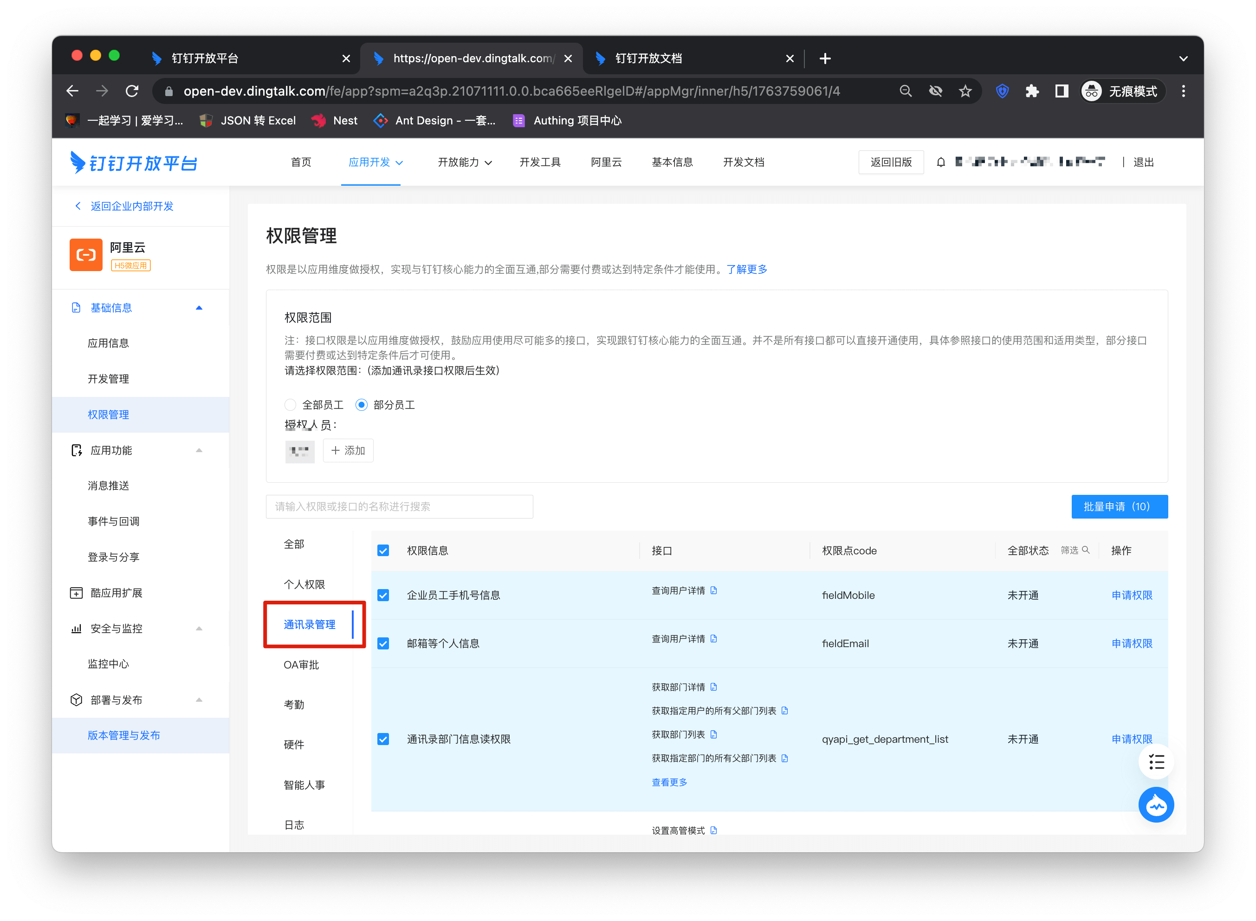Viewport: 1256px width, 921px height.
Task: Click the 基础信息 document icon in sidebar
Action: tap(77, 307)
